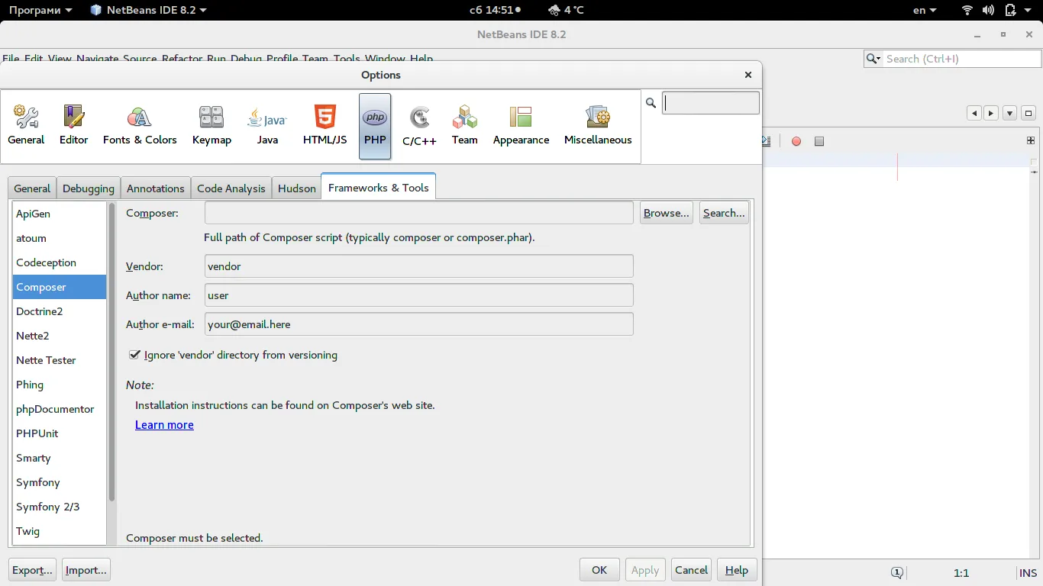Image resolution: width=1043 pixels, height=586 pixels.
Task: Maximize the editor window square icon
Action: (x=1028, y=113)
